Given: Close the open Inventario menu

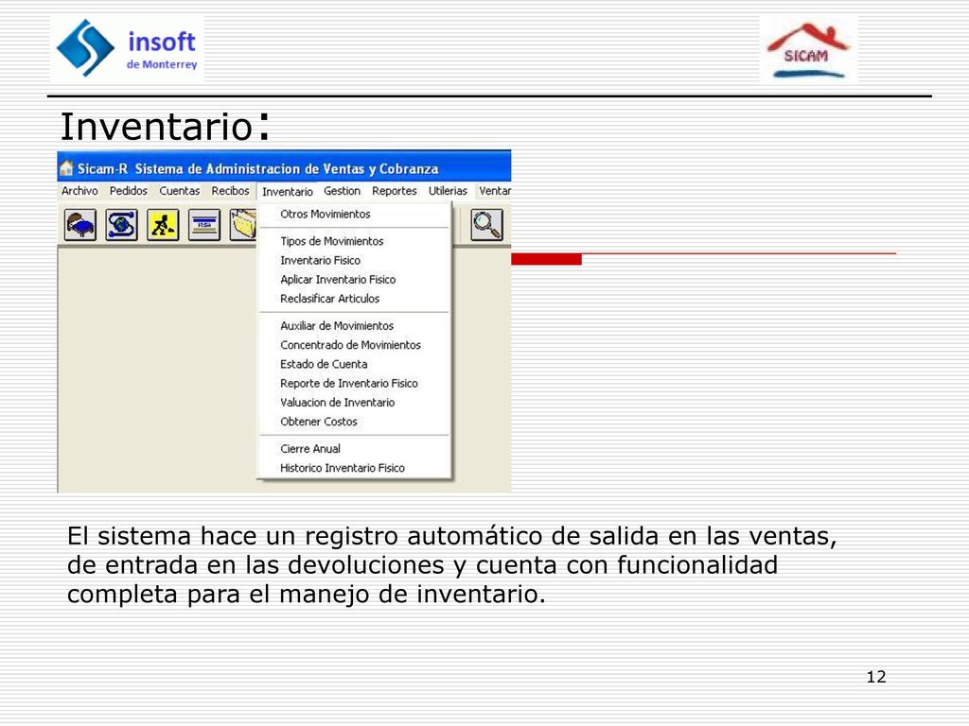Looking at the screenshot, I should click(288, 191).
